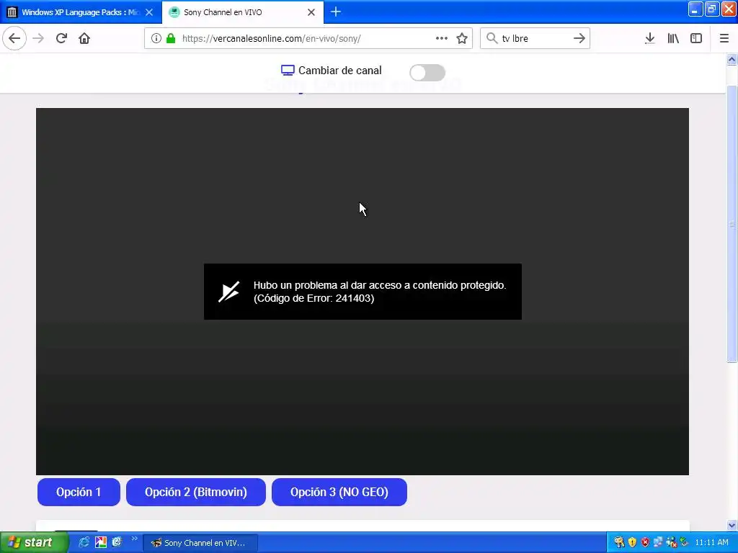This screenshot has height=553, width=738.
Task: Switch to Windows XP Language Packs tab
Action: click(x=81, y=12)
